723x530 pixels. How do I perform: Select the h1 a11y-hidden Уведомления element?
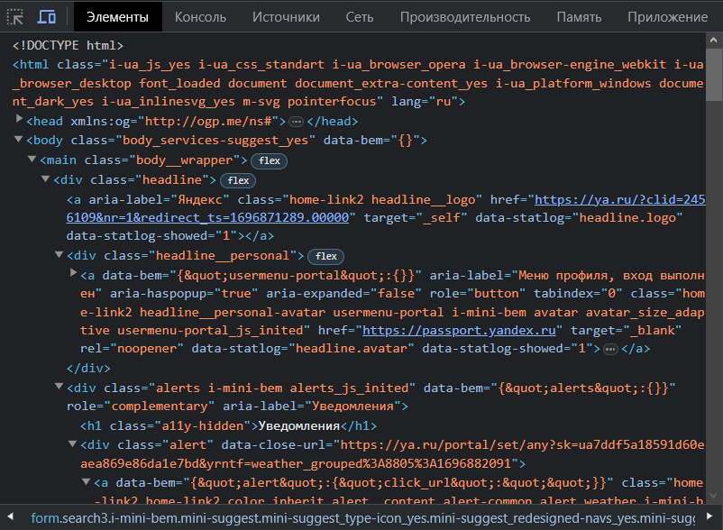coord(228,425)
